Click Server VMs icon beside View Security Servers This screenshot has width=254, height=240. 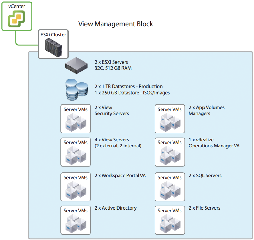click(76, 119)
